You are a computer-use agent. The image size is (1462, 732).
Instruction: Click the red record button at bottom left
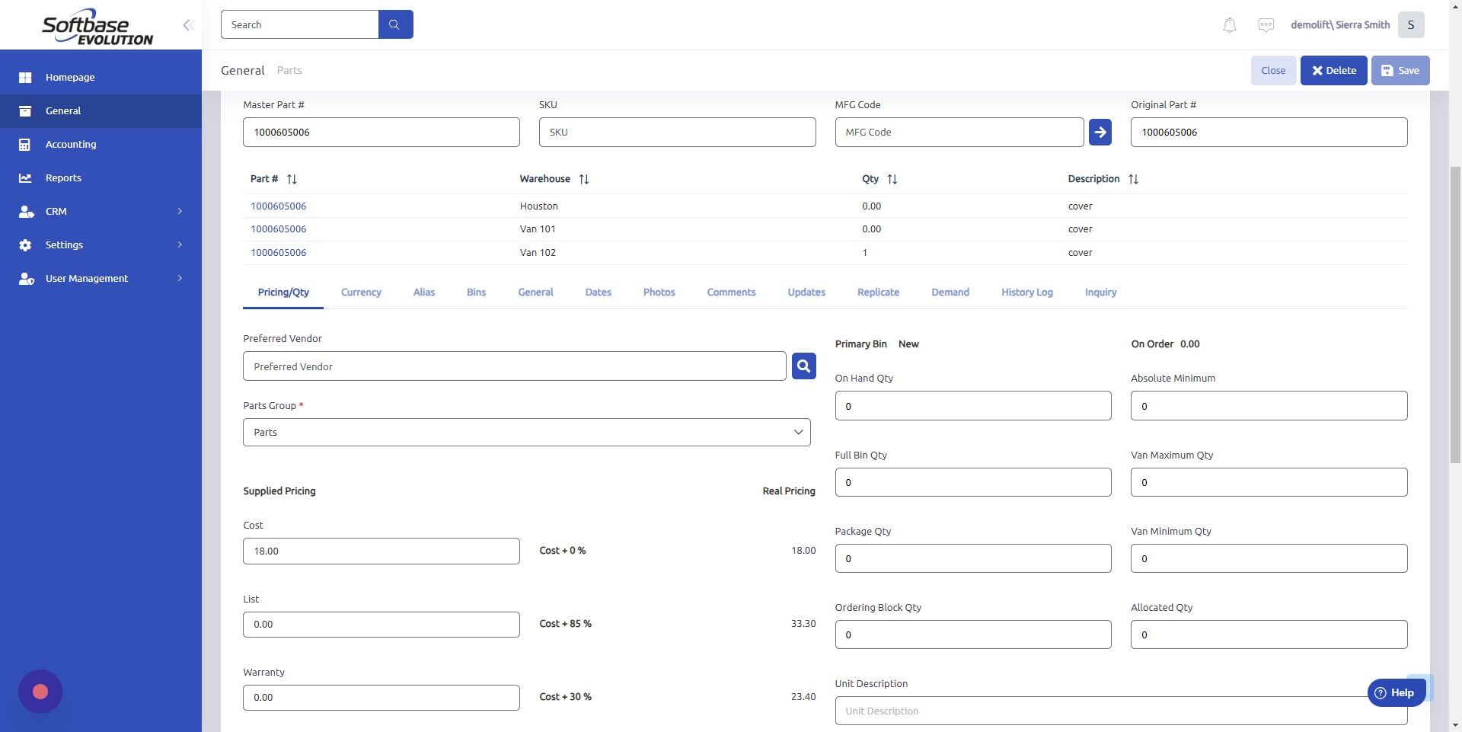pyautogui.click(x=40, y=692)
